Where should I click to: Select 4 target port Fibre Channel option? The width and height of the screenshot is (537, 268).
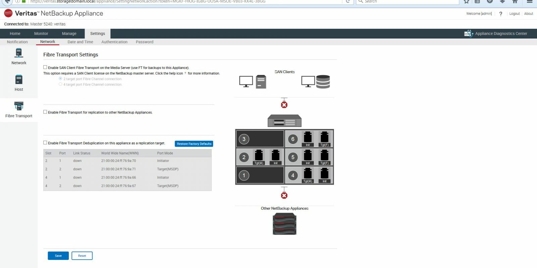pyautogui.click(x=60, y=84)
